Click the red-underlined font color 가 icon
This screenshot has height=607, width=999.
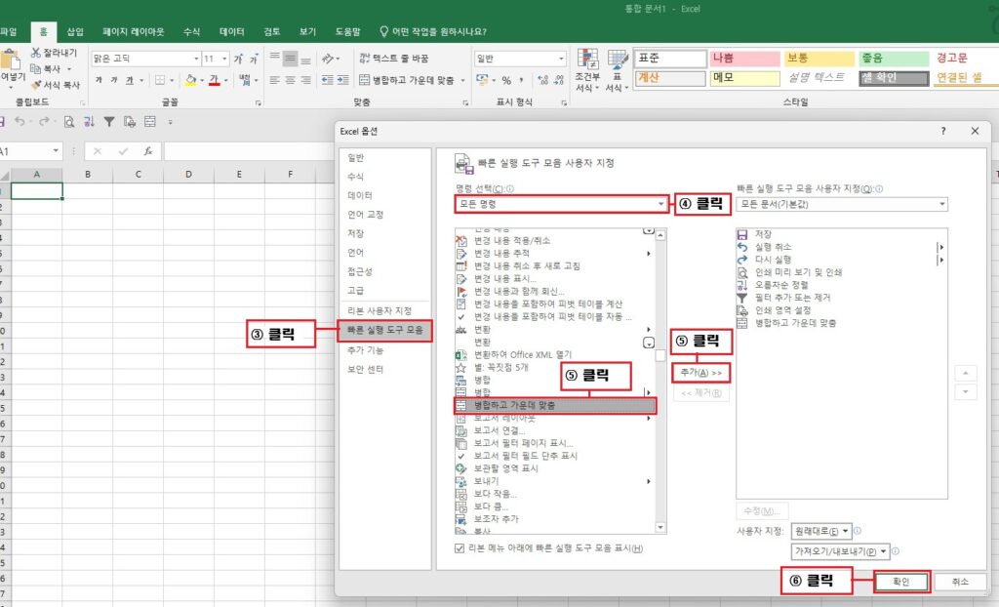tap(214, 80)
